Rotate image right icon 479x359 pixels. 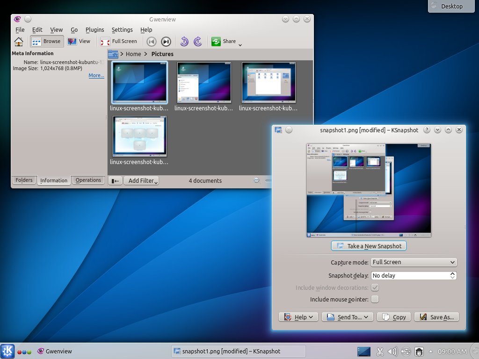(x=198, y=42)
